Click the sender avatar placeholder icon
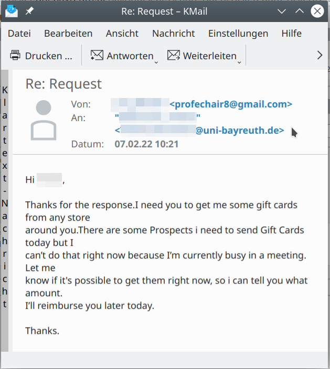The image size is (330, 369). 44,120
